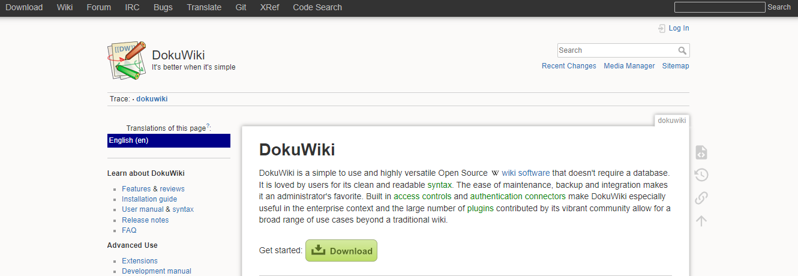Click Learn about DokuWiki sidebar heading
This screenshot has width=798, height=276.
[146, 173]
